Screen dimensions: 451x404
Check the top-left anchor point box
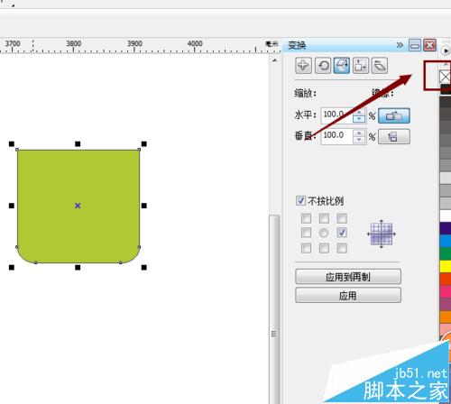coord(306,218)
